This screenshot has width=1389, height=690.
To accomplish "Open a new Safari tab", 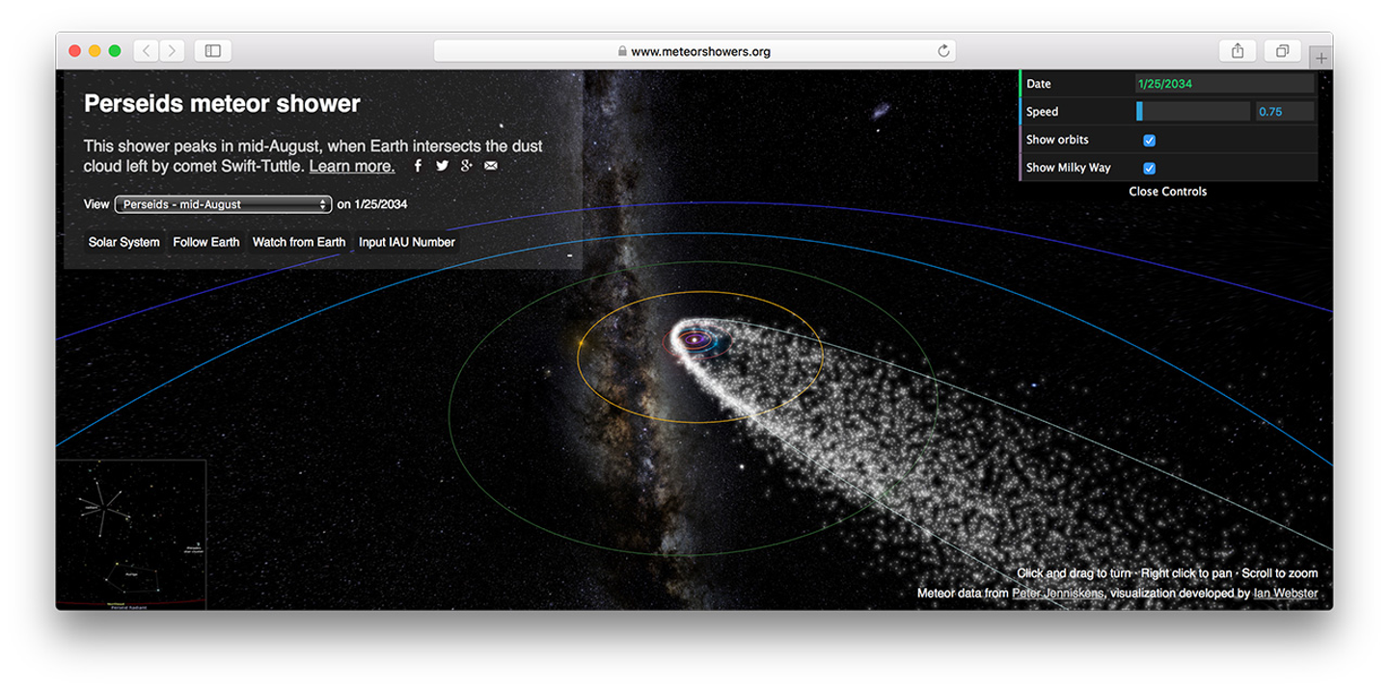I will tap(1321, 58).
